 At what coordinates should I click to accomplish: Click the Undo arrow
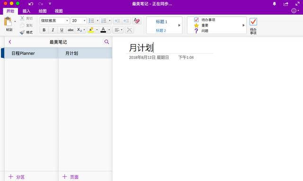31,4
